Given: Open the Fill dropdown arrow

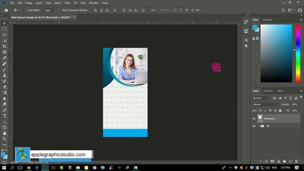Looking at the screenshot, I should point(300,111).
